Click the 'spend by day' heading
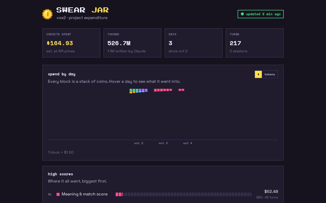 click(62, 74)
